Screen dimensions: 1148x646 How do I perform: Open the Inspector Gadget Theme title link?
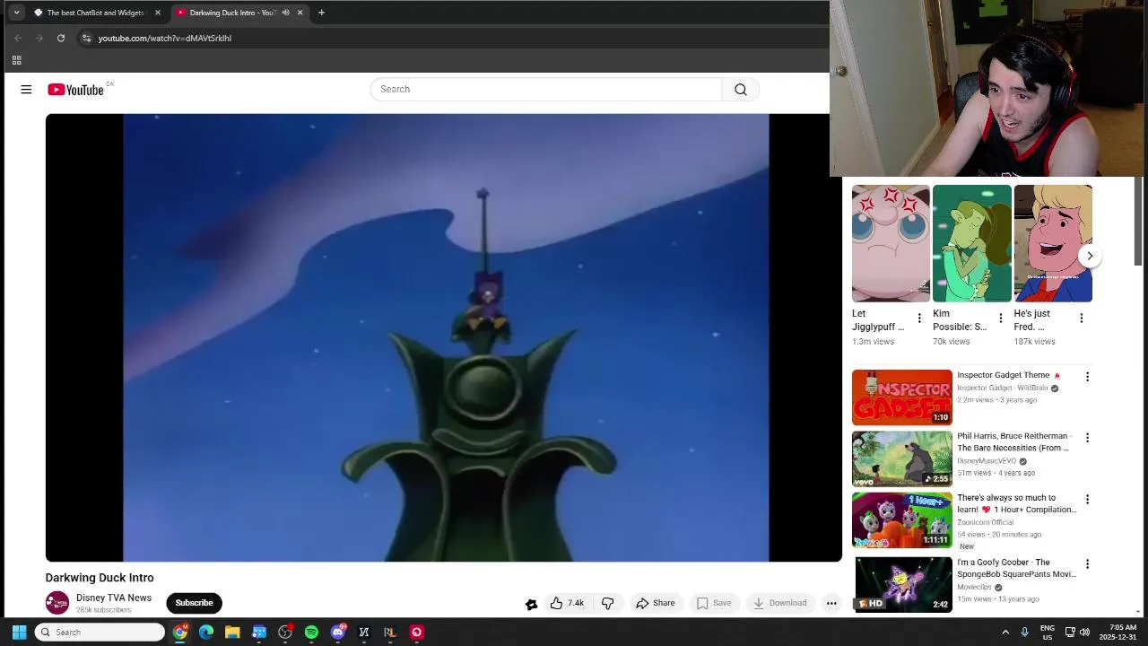tap(1003, 375)
